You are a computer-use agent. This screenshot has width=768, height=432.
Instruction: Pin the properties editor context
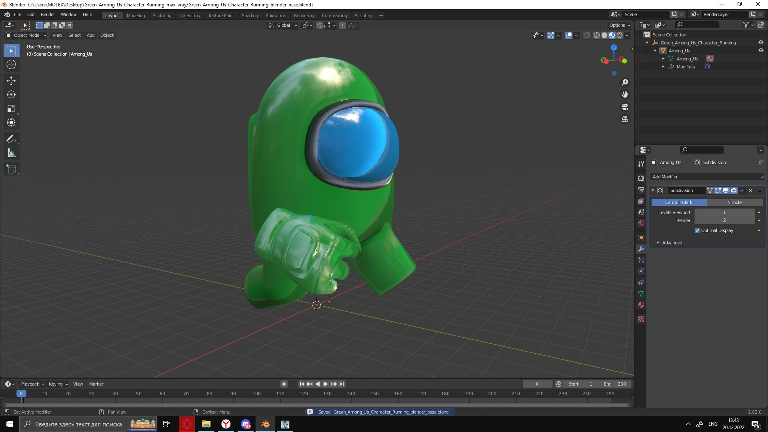pyautogui.click(x=760, y=162)
